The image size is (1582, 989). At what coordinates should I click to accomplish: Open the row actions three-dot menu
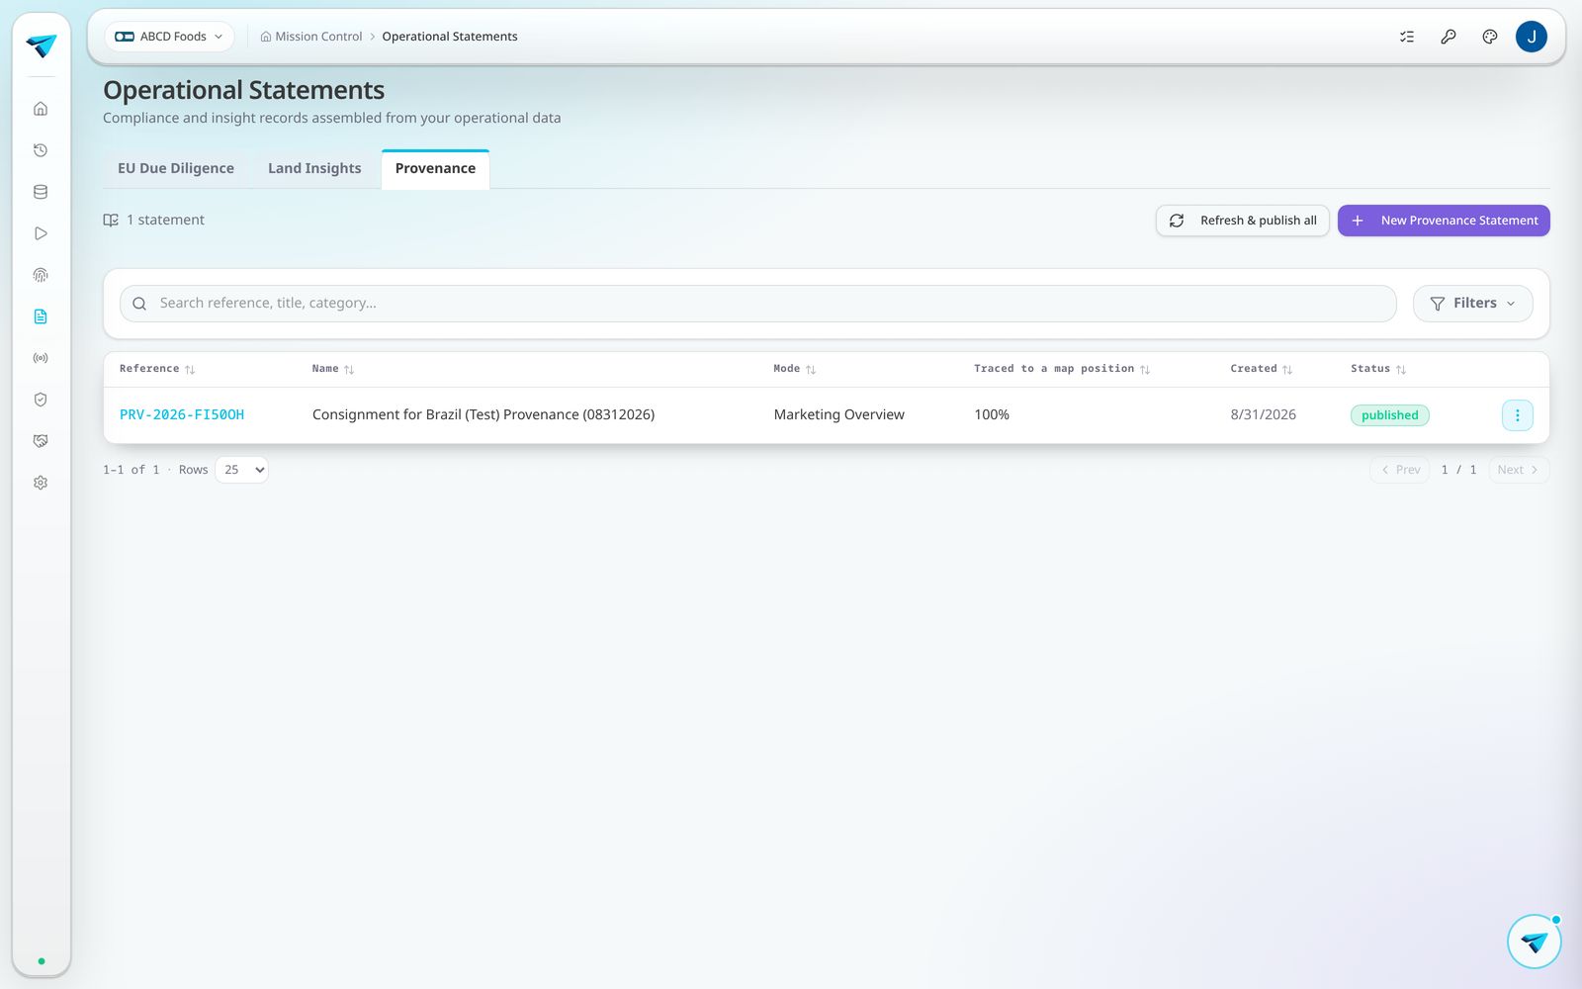1518,415
